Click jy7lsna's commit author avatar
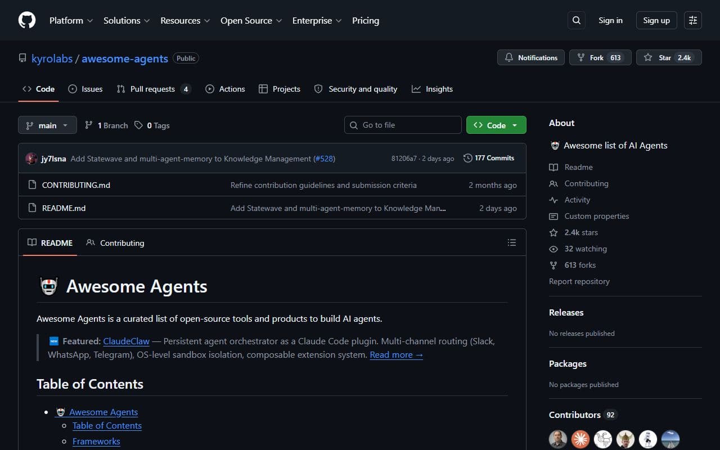 (x=31, y=159)
